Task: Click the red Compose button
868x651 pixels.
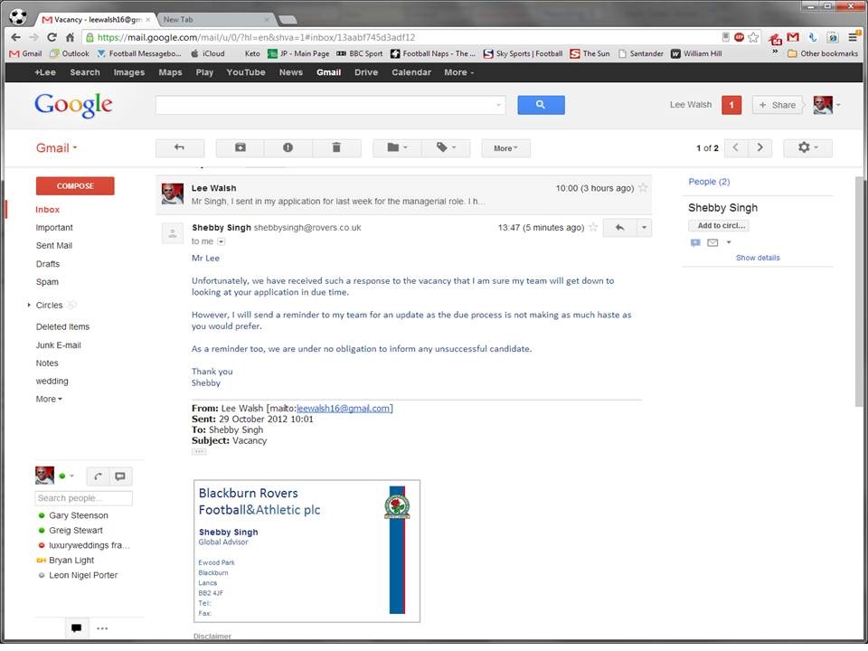Action: [75, 186]
